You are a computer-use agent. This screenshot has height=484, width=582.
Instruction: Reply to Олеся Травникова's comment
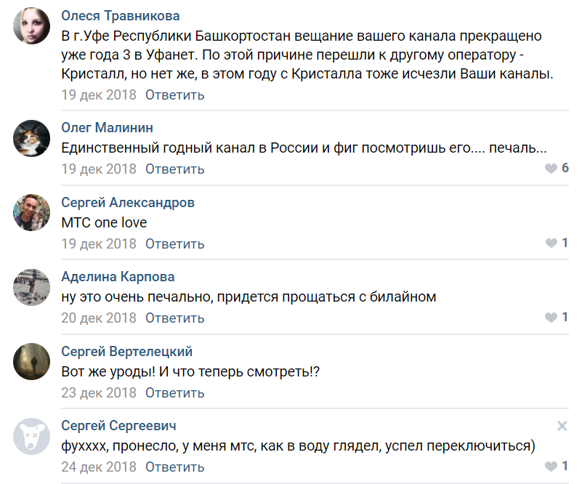(x=174, y=94)
